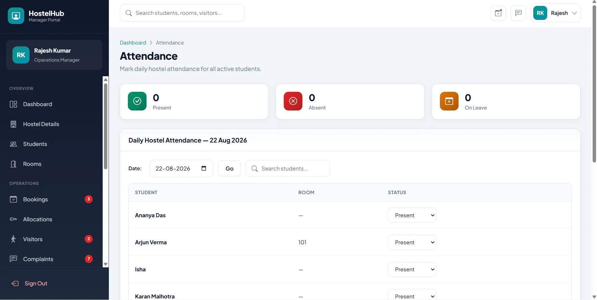Open status dropdown for Isha
This screenshot has width=597, height=300.
[412, 270]
